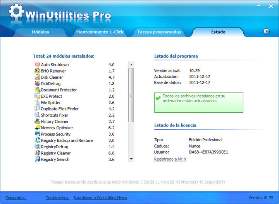Viewport: 279px width, 204px height.
Task: Click the RegistryDefrag label
Action: click(x=55, y=147)
